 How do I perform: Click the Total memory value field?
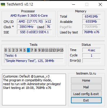click(x=91, y=16)
